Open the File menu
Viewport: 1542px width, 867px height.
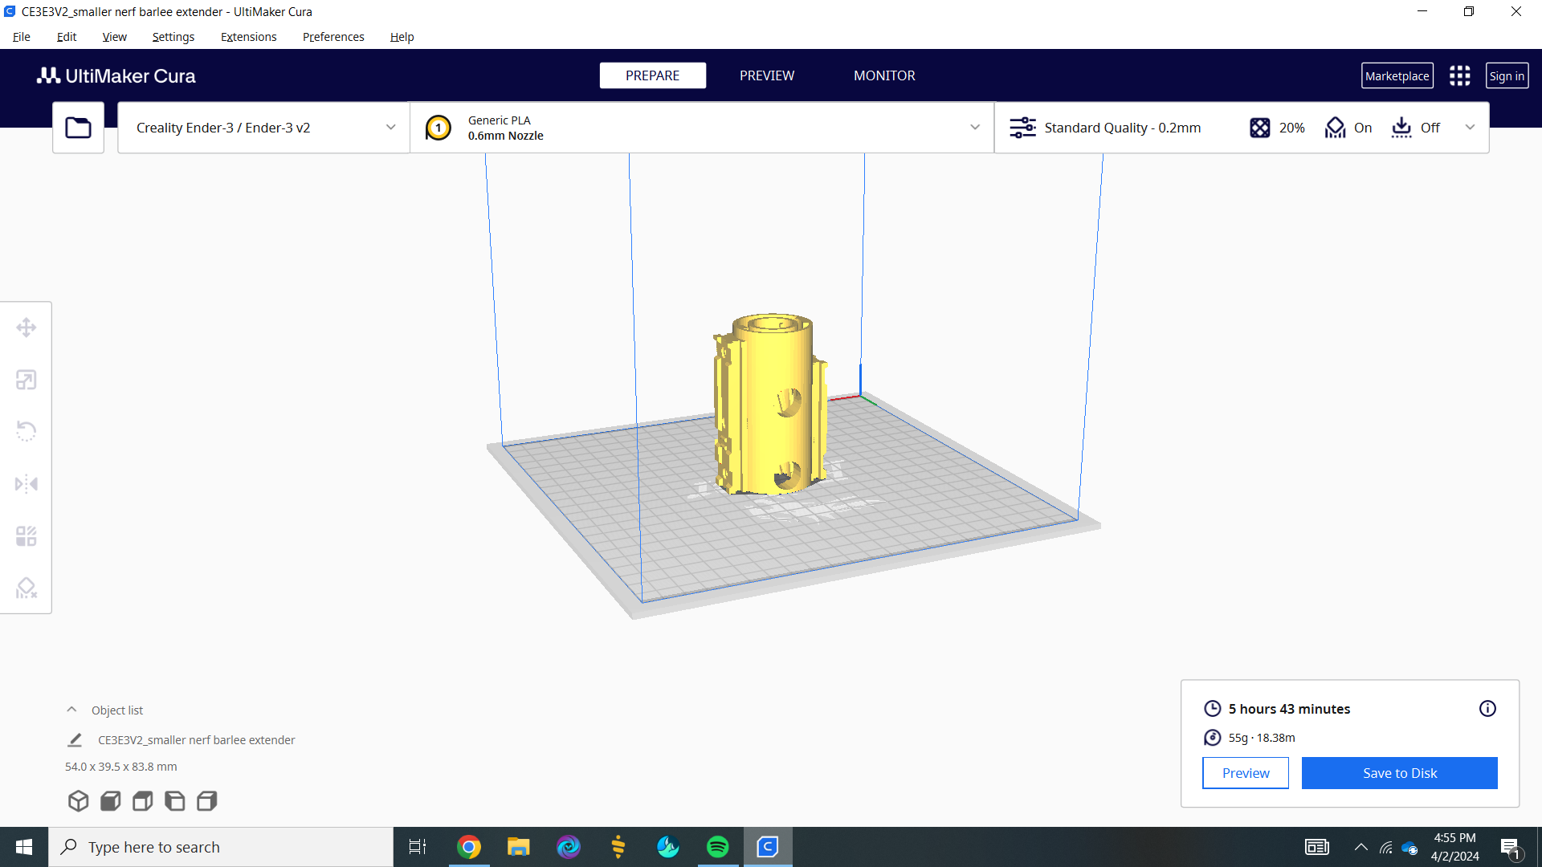click(22, 37)
